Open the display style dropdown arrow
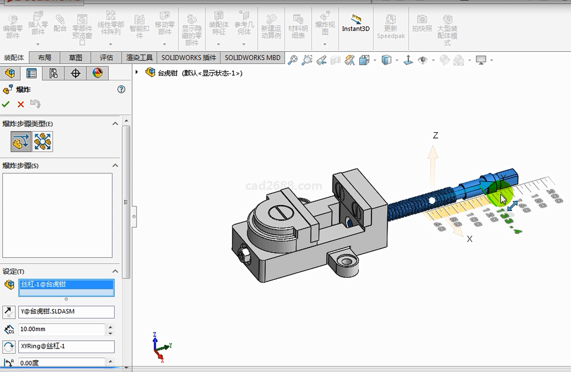This screenshot has height=372, width=571. coord(397,60)
